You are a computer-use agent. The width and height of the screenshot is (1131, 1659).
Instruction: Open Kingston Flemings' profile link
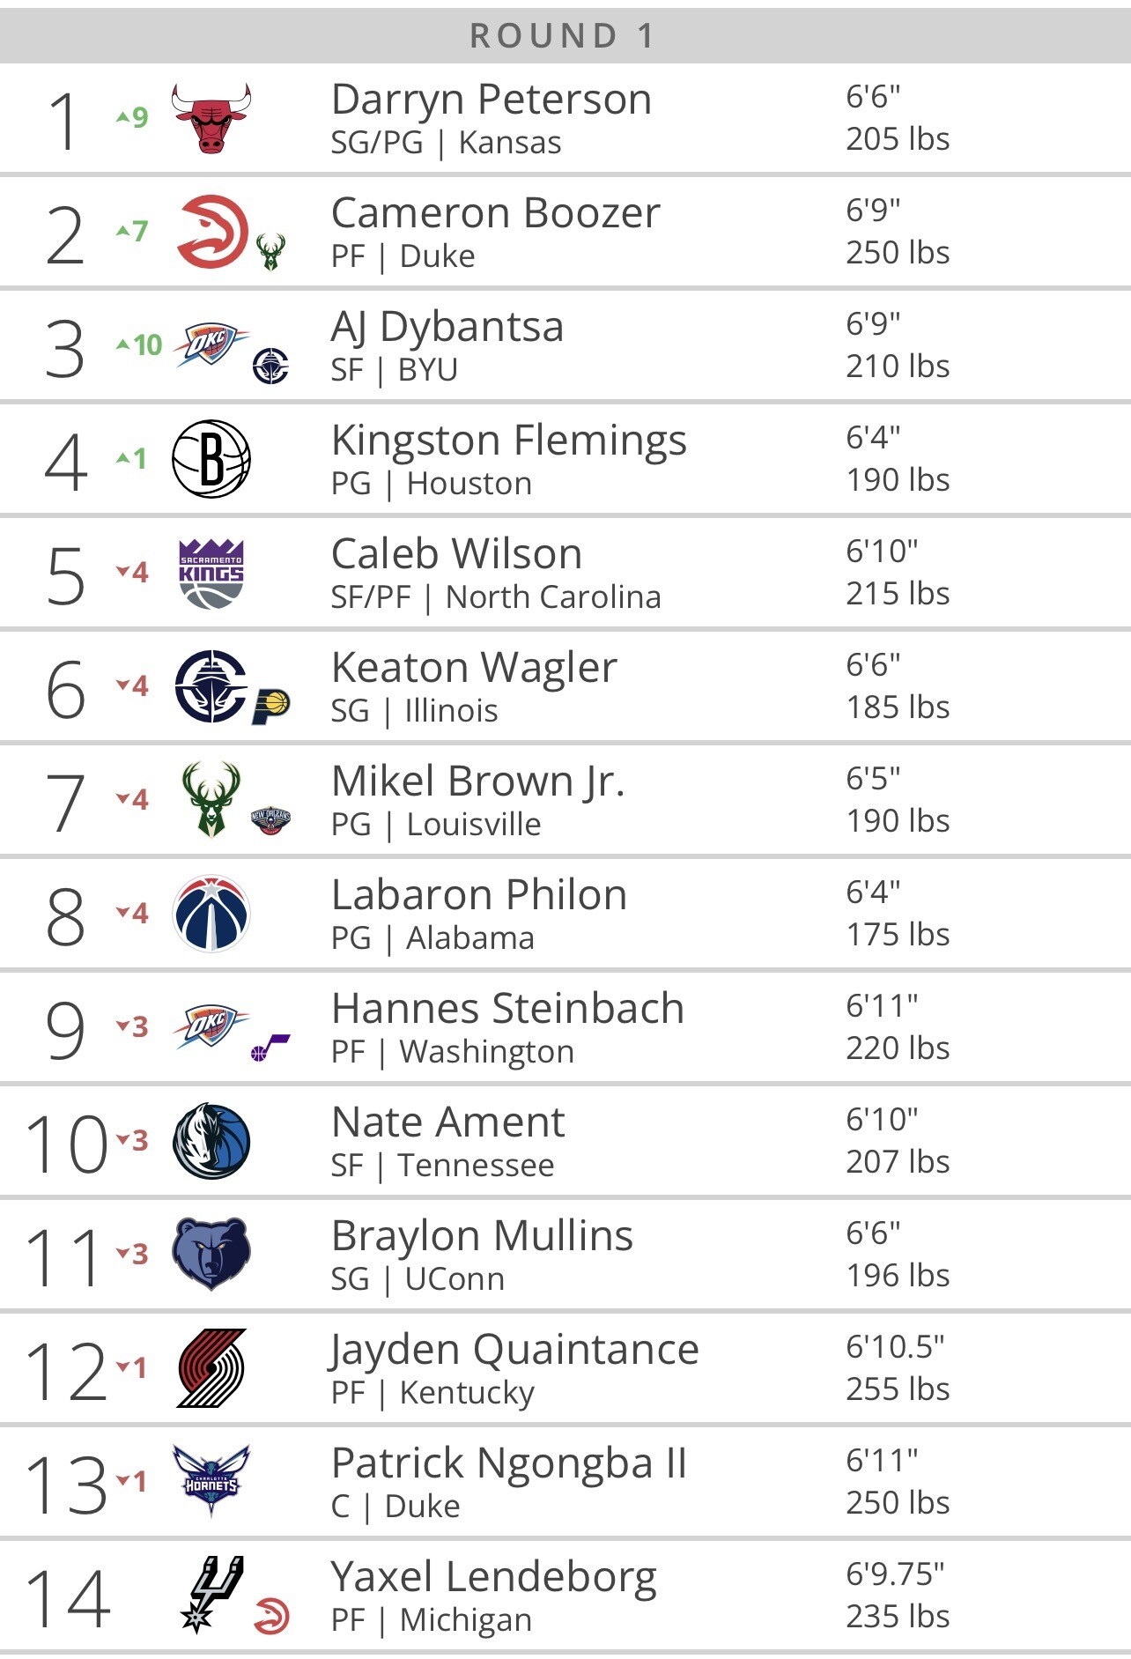pyautogui.click(x=508, y=441)
